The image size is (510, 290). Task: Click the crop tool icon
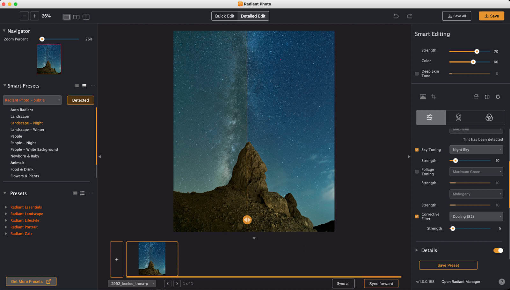pyautogui.click(x=433, y=97)
